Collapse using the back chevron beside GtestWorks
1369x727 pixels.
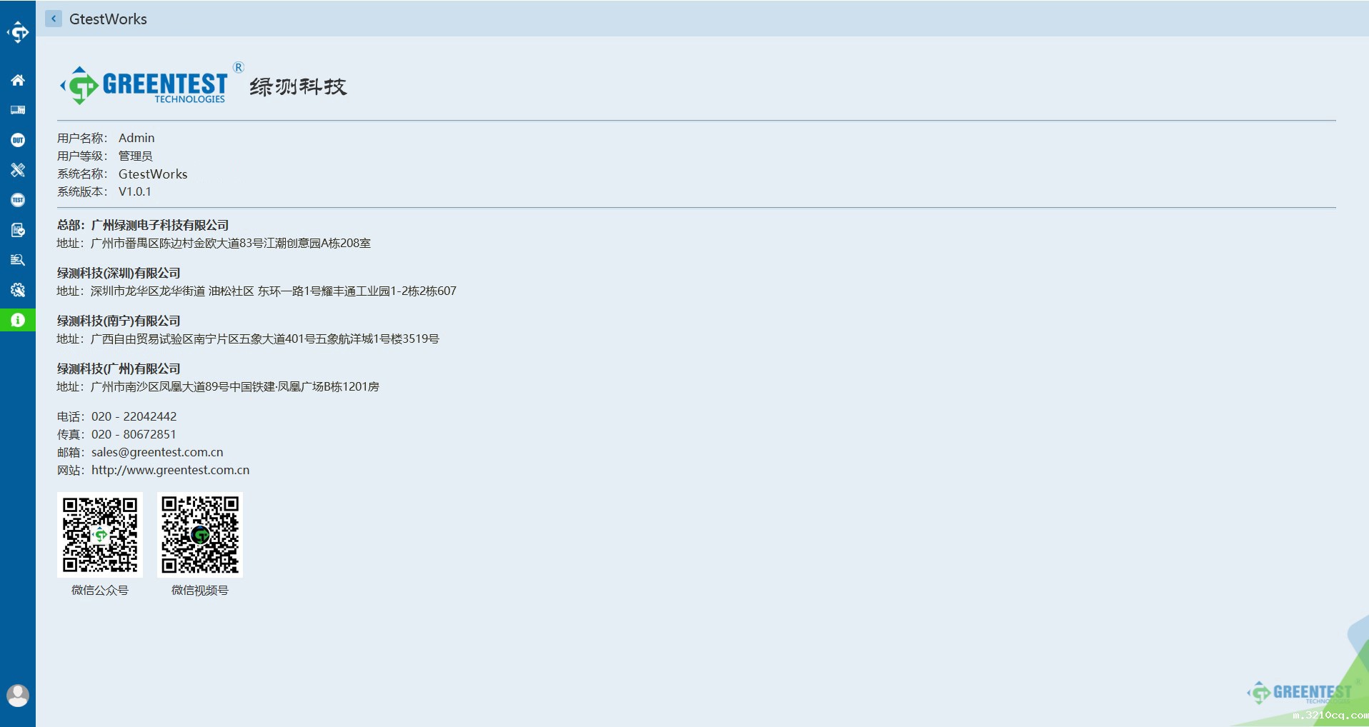click(x=54, y=19)
